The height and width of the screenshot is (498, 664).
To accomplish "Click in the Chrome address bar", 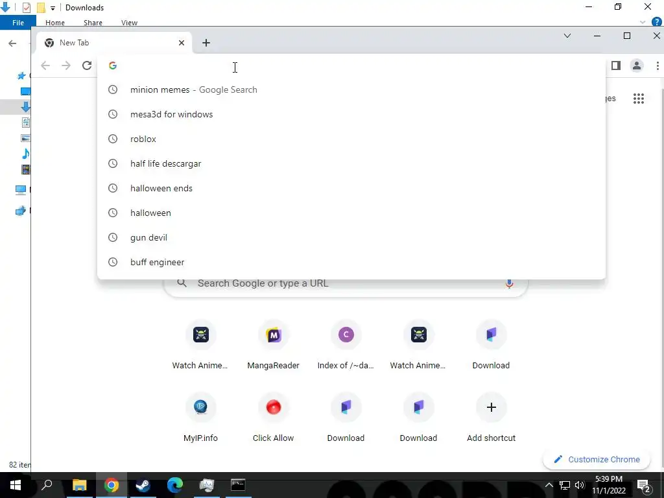I will pos(351,65).
